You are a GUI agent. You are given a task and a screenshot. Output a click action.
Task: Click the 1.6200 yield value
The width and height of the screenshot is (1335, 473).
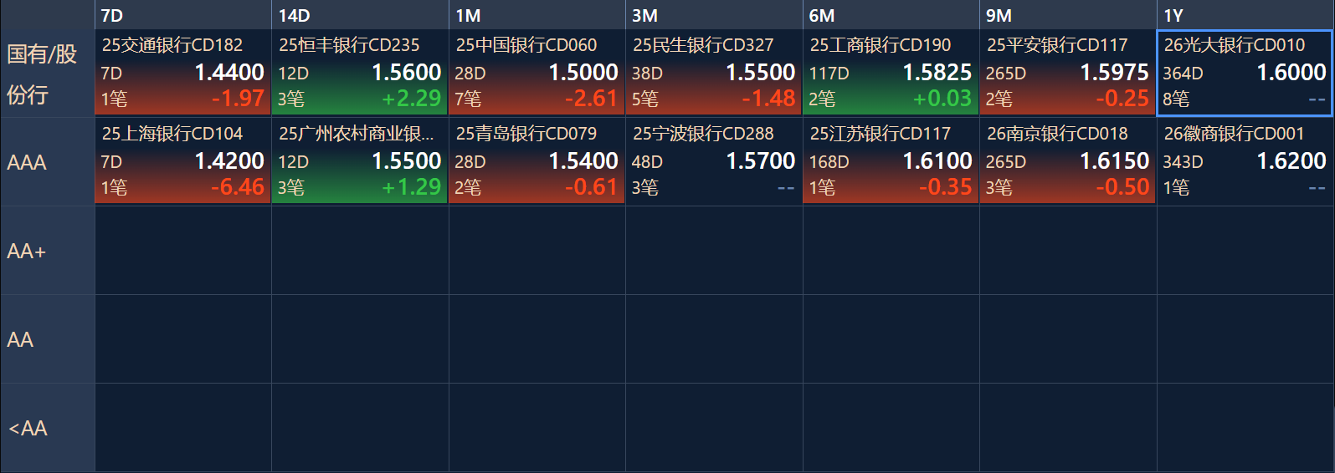tap(1291, 161)
